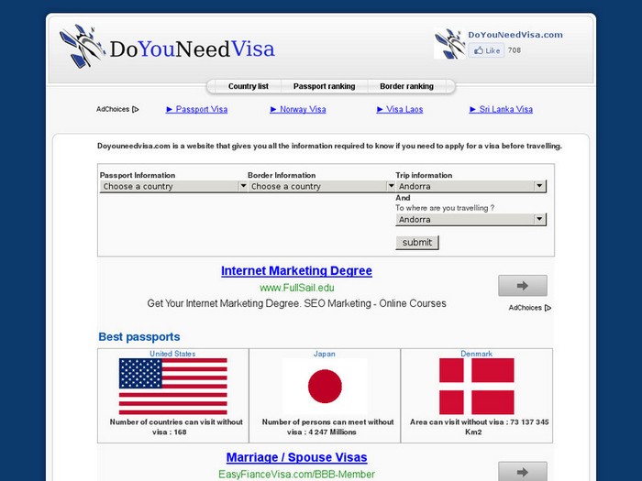The height and width of the screenshot is (481, 642).
Task: Click the DoYouNeedVisa airplane logo
Action: coord(82,46)
